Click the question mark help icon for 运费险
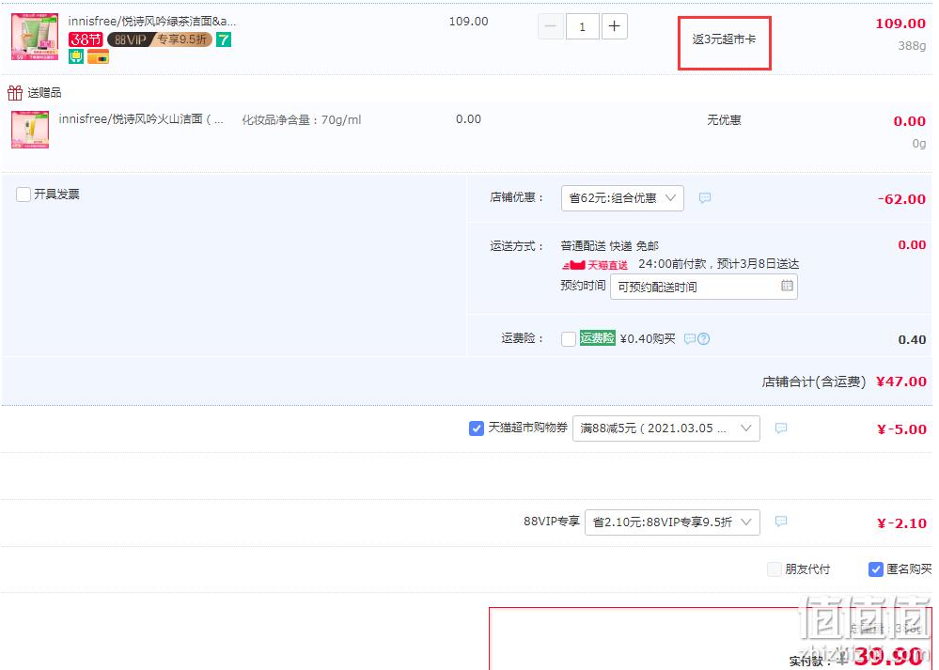The height and width of the screenshot is (670, 939). tap(704, 339)
